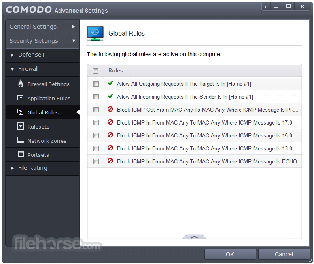Click block icon on ICMP Message 15.0 rule
The width and height of the screenshot is (314, 264).
pos(110,135)
